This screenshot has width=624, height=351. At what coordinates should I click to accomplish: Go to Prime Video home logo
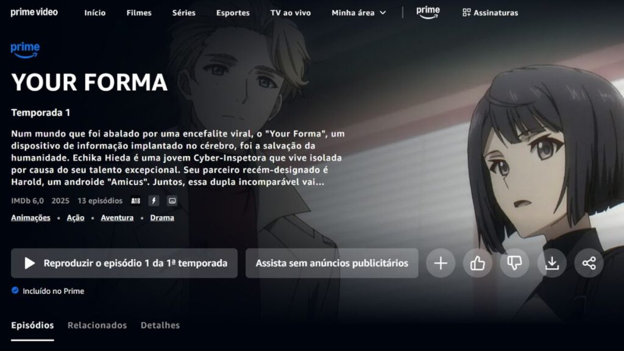(x=34, y=12)
